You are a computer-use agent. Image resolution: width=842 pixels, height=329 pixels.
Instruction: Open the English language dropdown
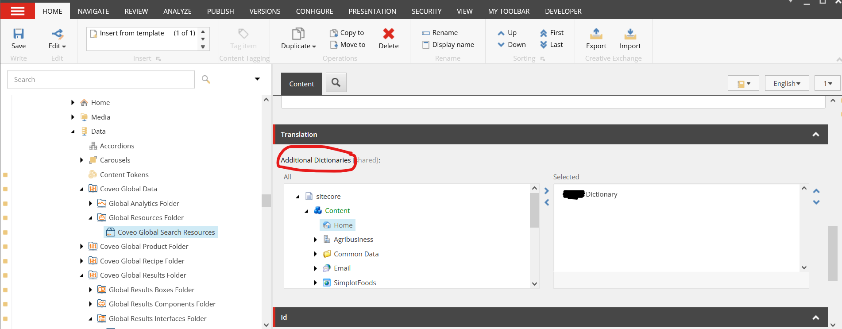(787, 83)
